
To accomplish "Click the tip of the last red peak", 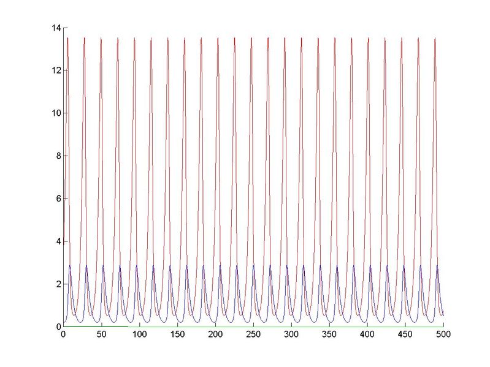I will coord(435,37).
